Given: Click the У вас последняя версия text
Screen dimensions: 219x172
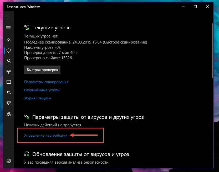Looking at the screenshot, I should click(67, 162).
